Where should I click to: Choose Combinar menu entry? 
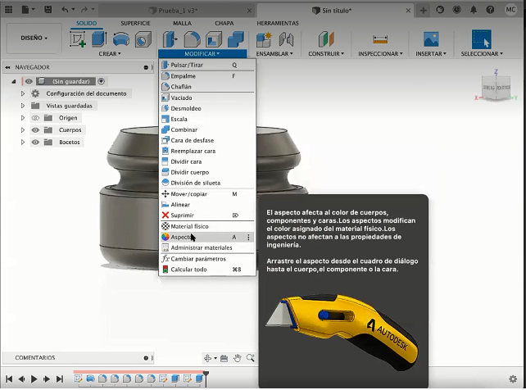(207, 129)
